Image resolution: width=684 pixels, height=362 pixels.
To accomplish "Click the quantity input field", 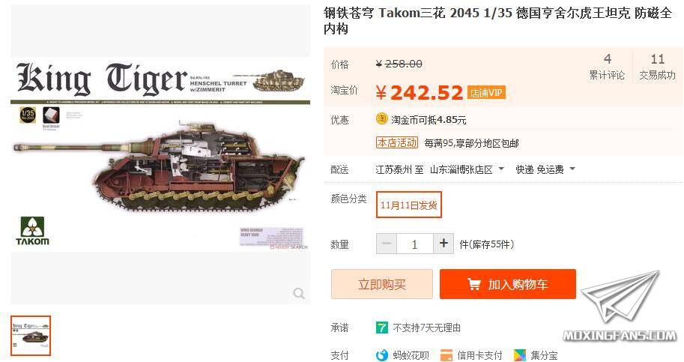I will tap(415, 244).
